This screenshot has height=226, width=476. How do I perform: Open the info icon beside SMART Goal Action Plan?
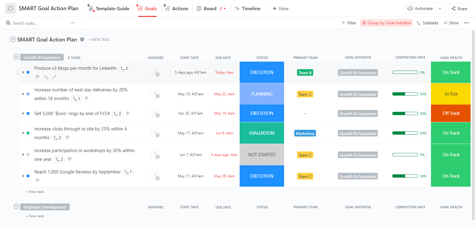(x=82, y=39)
